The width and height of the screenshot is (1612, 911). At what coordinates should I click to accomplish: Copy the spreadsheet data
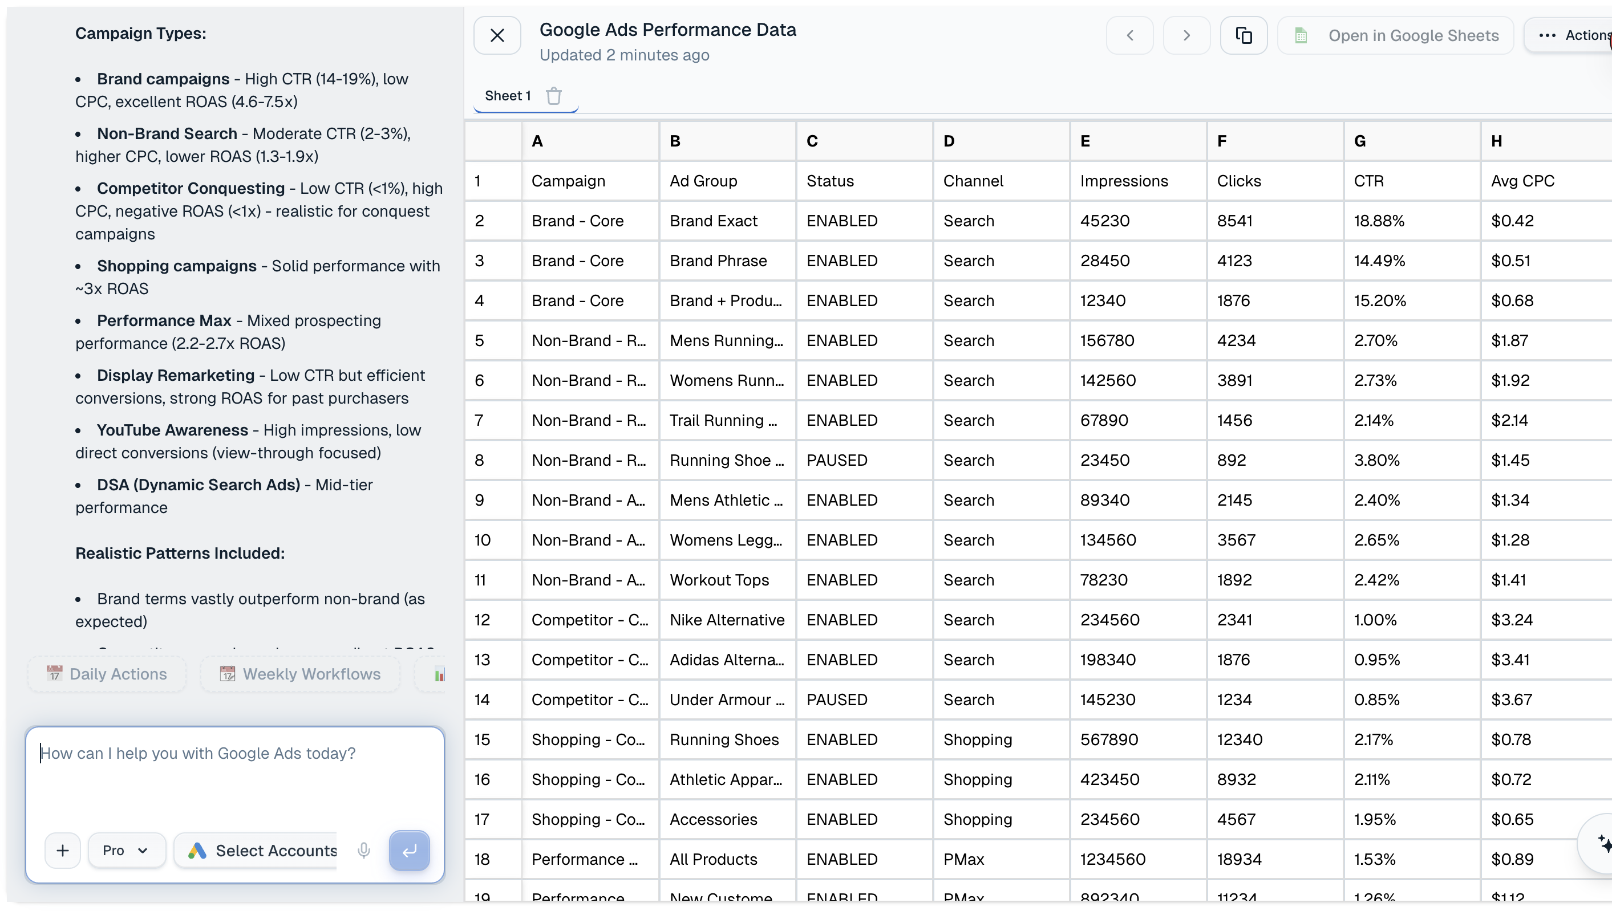pos(1244,35)
